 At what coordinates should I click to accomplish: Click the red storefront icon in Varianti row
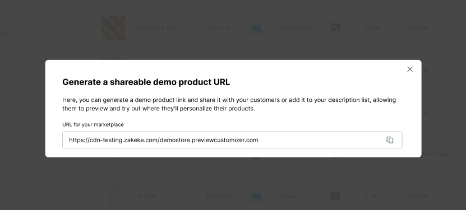click(x=335, y=28)
